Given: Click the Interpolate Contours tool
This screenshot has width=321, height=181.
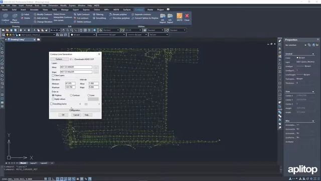Looking at the screenshot, I should point(63,17).
